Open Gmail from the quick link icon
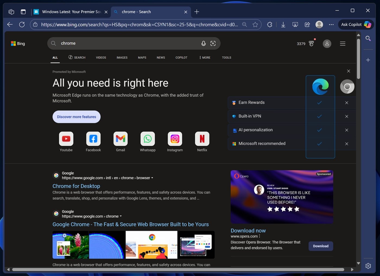Screen dimensions: 380x276 pyautogui.click(x=120, y=138)
